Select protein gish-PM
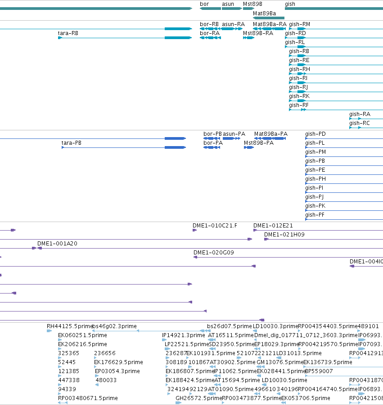 click(315, 152)
